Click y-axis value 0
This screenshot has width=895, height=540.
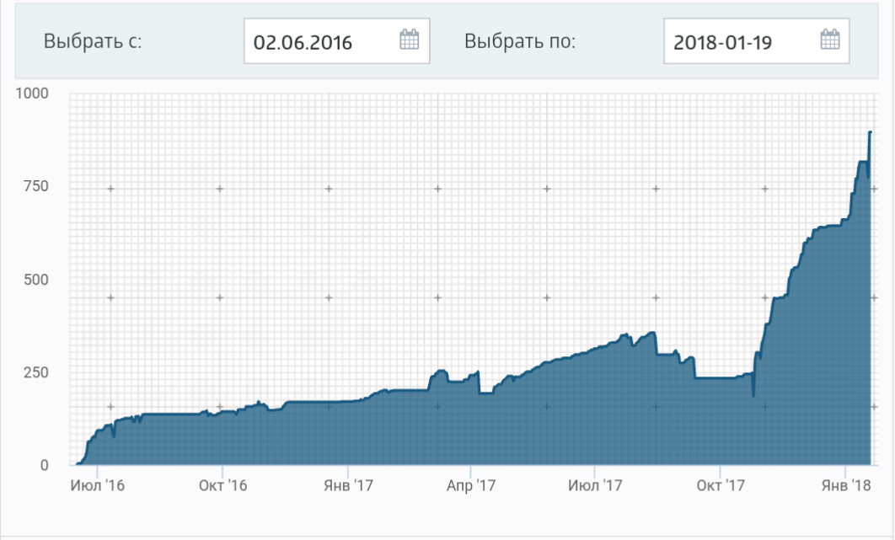click(x=45, y=465)
